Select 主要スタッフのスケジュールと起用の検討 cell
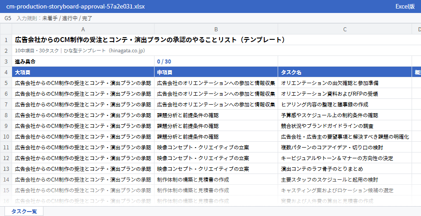The height and width of the screenshot is (216, 421). coord(345,179)
